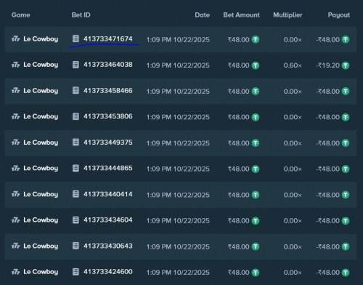Click slot icon in row with bet 413733440414

pyautogui.click(x=16, y=194)
